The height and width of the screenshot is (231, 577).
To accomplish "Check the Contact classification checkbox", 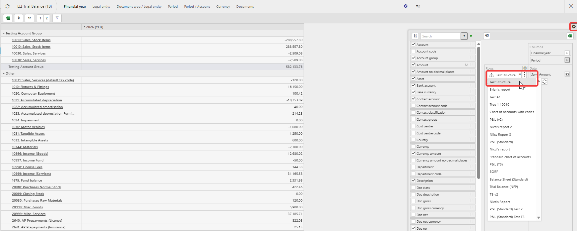I will 413,112.
